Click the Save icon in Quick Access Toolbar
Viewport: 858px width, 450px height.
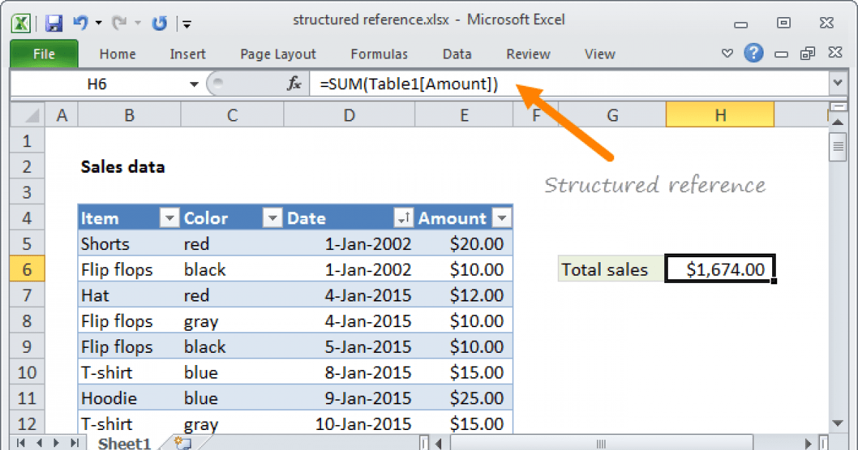pos(54,22)
